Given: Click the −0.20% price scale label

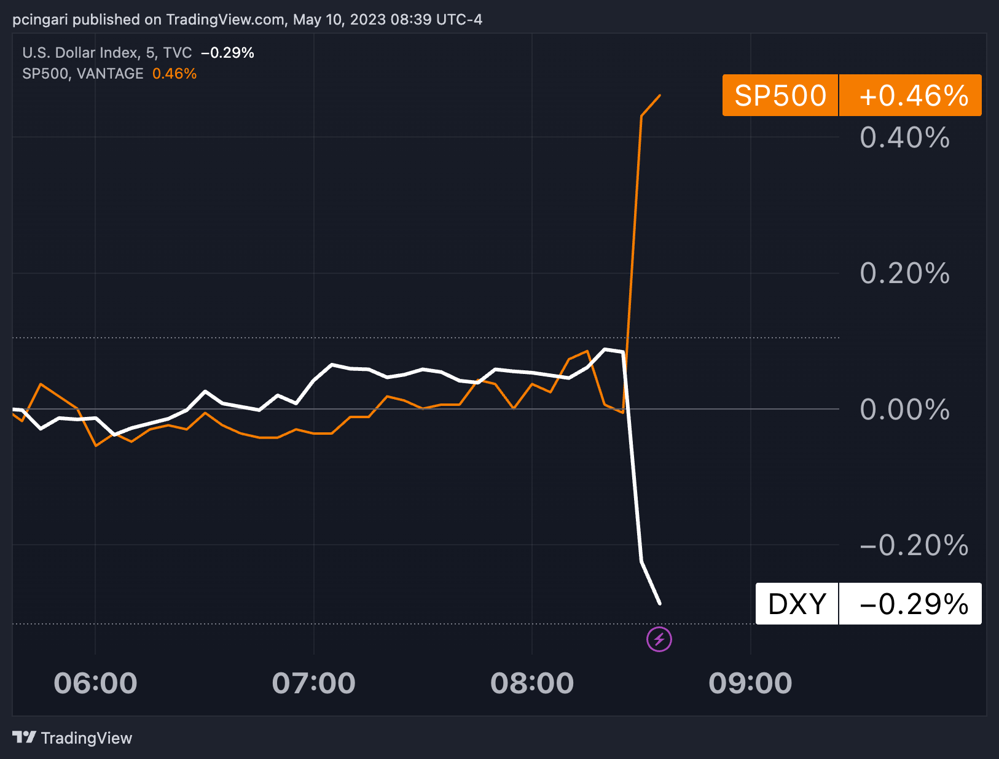Looking at the screenshot, I should click(x=914, y=545).
